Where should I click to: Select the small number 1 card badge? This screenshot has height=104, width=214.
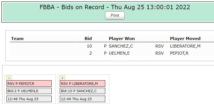[x=9, y=78]
